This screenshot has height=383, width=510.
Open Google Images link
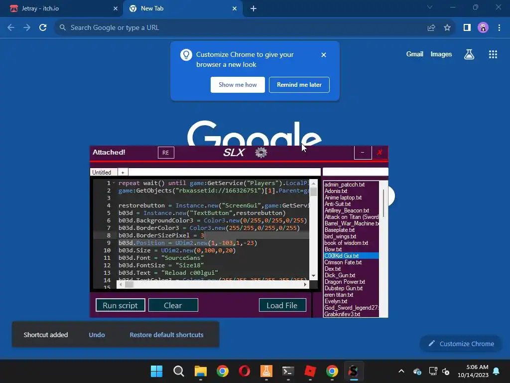coord(441,54)
